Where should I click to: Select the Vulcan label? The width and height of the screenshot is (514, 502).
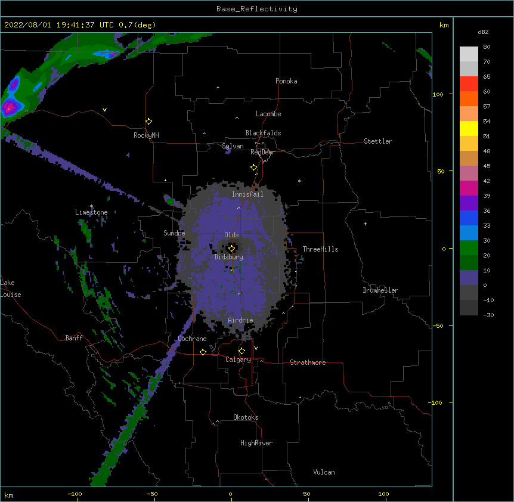324,472
